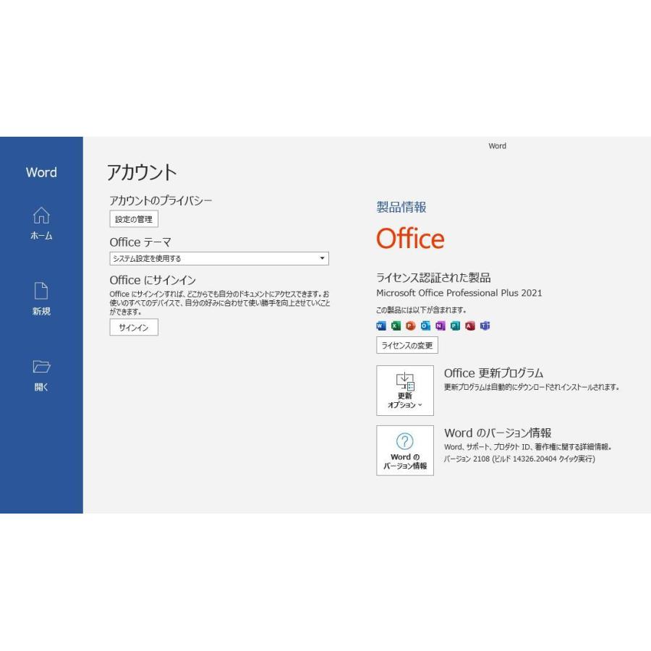
Task: Click Microsoft Office Professional Plus 2021 text
Action: pyautogui.click(x=459, y=293)
